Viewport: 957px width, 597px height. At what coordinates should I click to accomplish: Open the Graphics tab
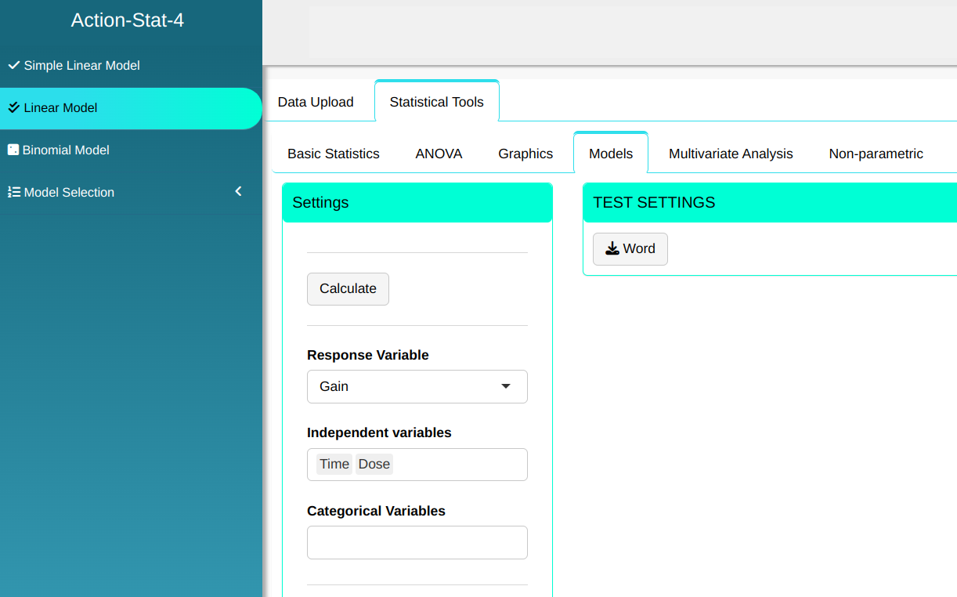pyautogui.click(x=525, y=154)
